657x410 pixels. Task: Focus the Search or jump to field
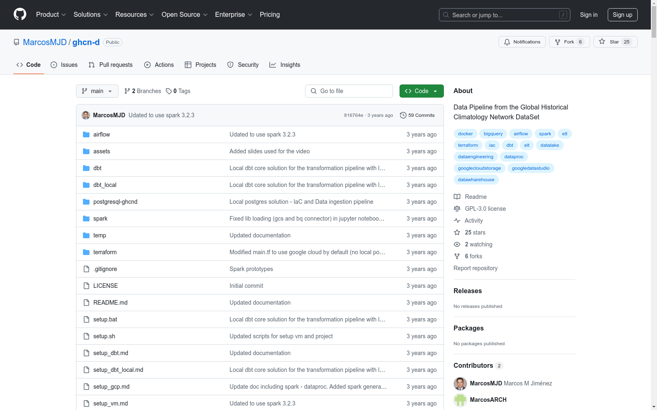pos(505,15)
